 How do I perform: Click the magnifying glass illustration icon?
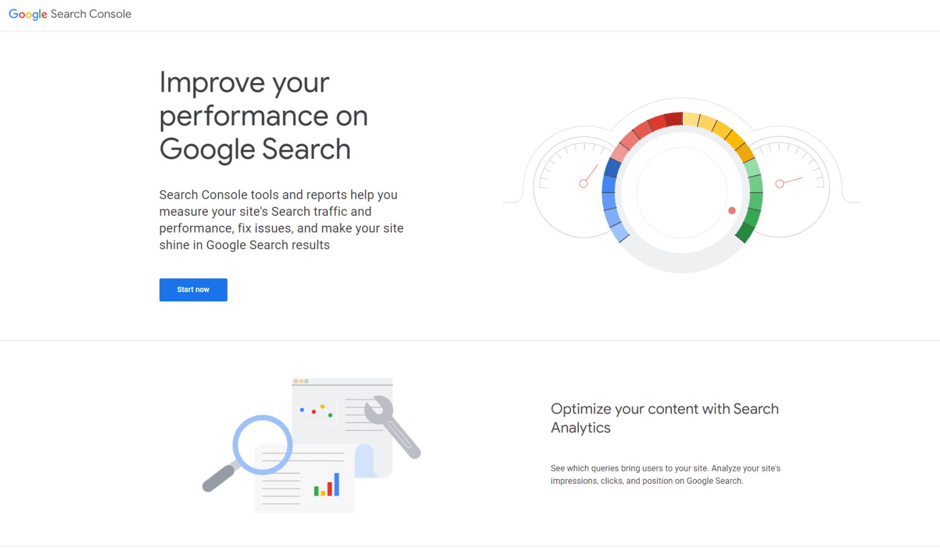[x=262, y=445]
